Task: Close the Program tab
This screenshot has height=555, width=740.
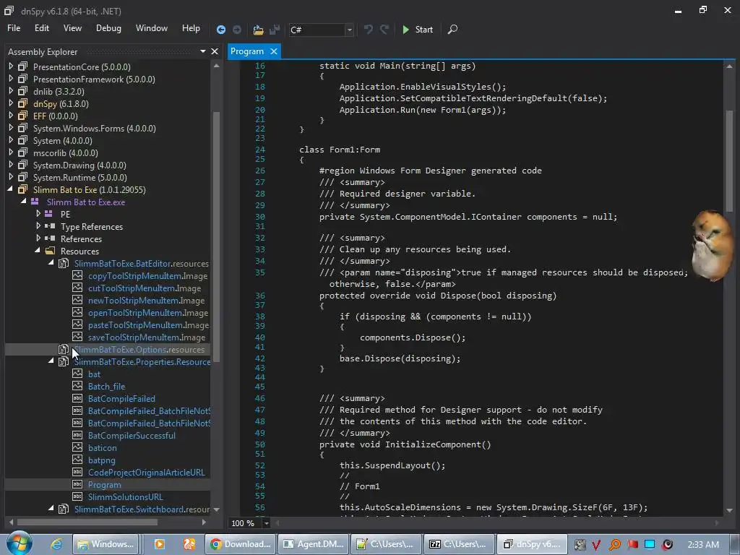Action: [274, 51]
